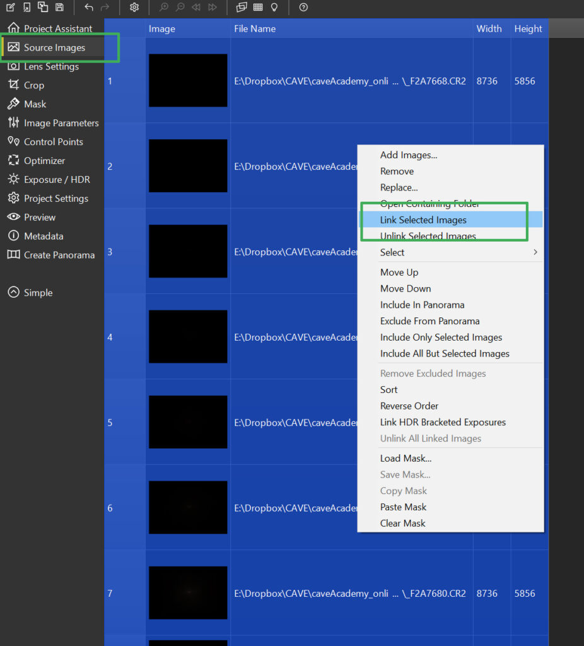The height and width of the screenshot is (646, 584).
Task: Click file name ending _F2A7668.CR2
Action: coord(350,81)
